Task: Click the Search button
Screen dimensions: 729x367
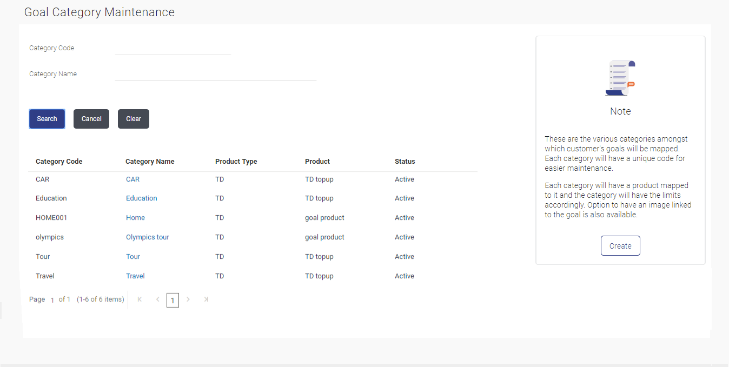Action: coord(47,119)
